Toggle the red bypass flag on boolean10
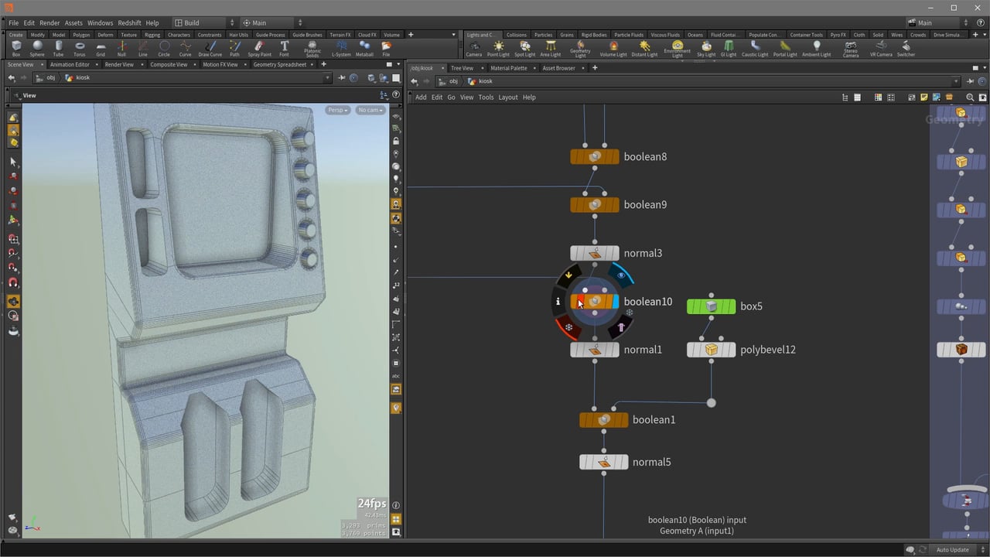This screenshot has height=557, width=990. tap(581, 302)
